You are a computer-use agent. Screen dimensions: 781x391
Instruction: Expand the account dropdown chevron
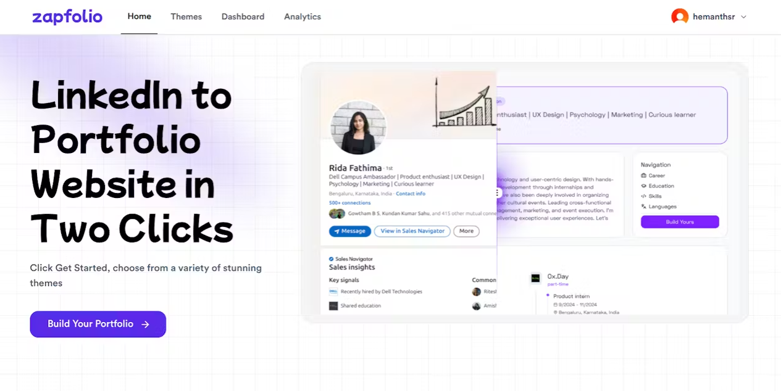point(743,17)
